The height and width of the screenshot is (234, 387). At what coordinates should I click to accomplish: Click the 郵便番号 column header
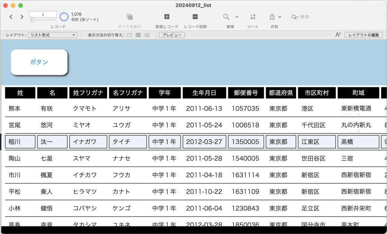(x=246, y=93)
